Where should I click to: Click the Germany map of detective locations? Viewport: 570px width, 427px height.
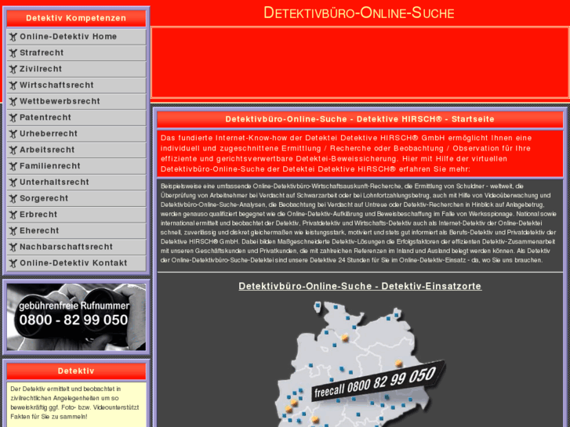[358, 364]
